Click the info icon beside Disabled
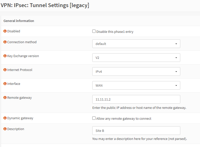 [5, 31]
